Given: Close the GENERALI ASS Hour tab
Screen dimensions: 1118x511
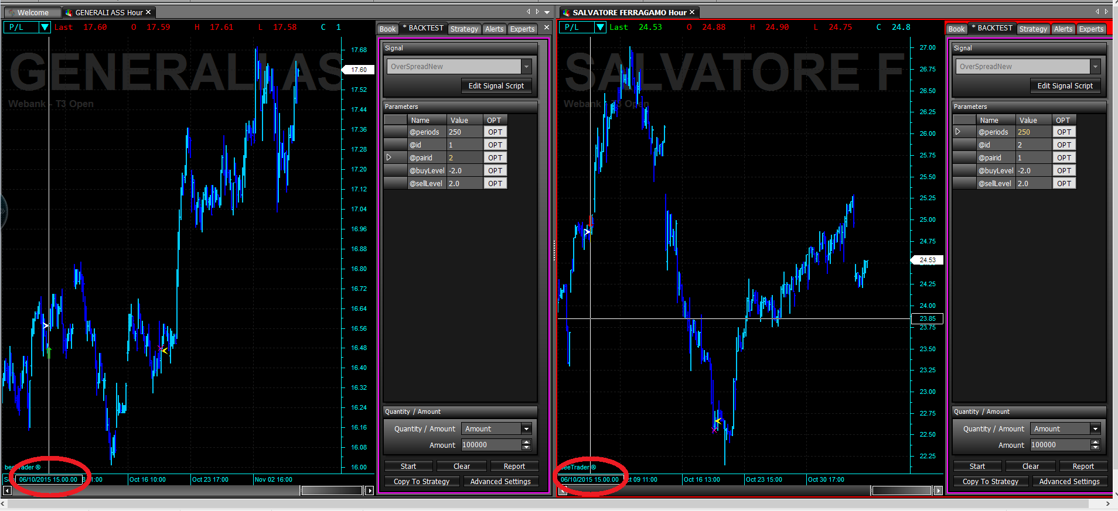Looking at the screenshot, I should (x=148, y=12).
